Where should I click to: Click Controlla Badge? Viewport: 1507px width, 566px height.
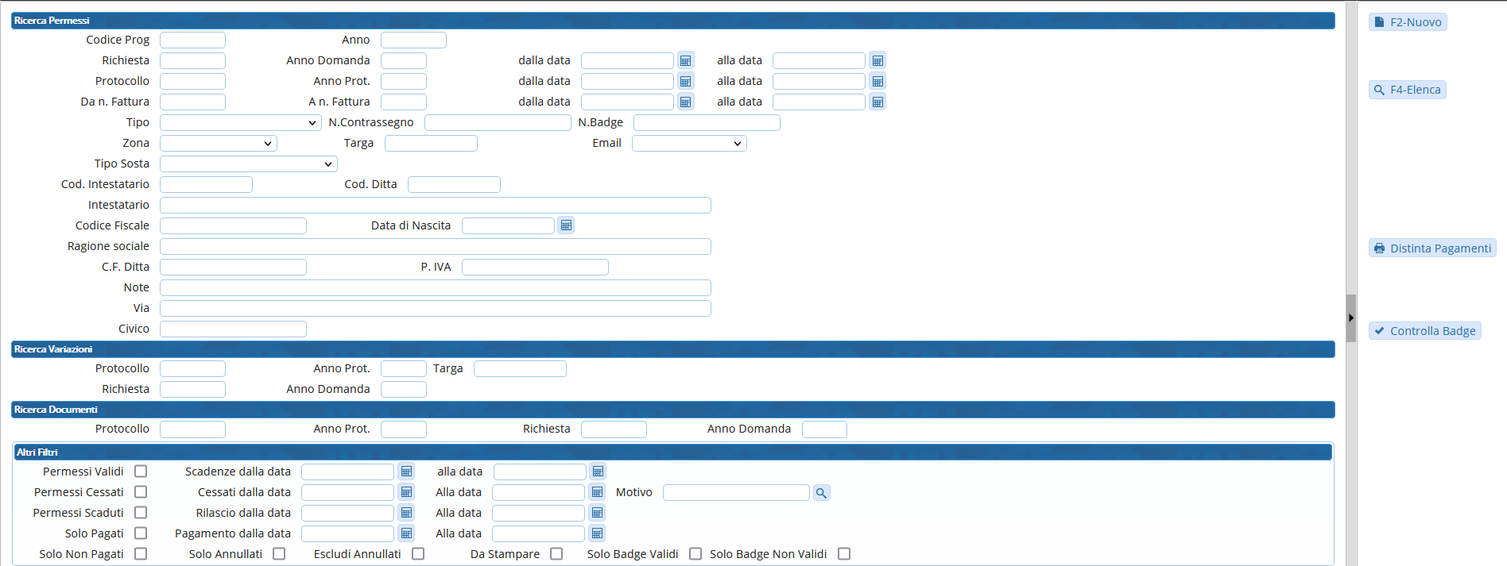coord(1424,331)
